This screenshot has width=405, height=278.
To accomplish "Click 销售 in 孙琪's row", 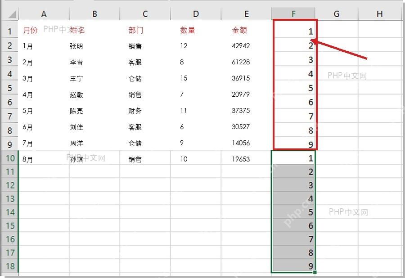I will (x=135, y=159).
